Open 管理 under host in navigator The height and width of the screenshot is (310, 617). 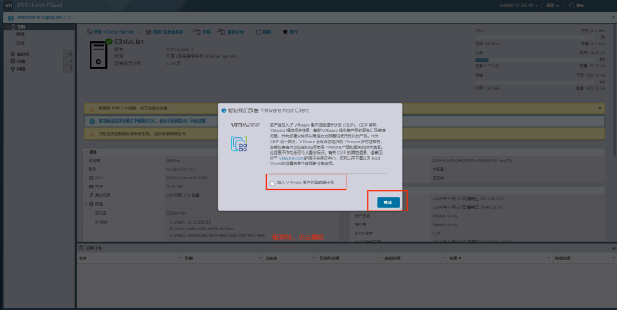pyautogui.click(x=20, y=35)
